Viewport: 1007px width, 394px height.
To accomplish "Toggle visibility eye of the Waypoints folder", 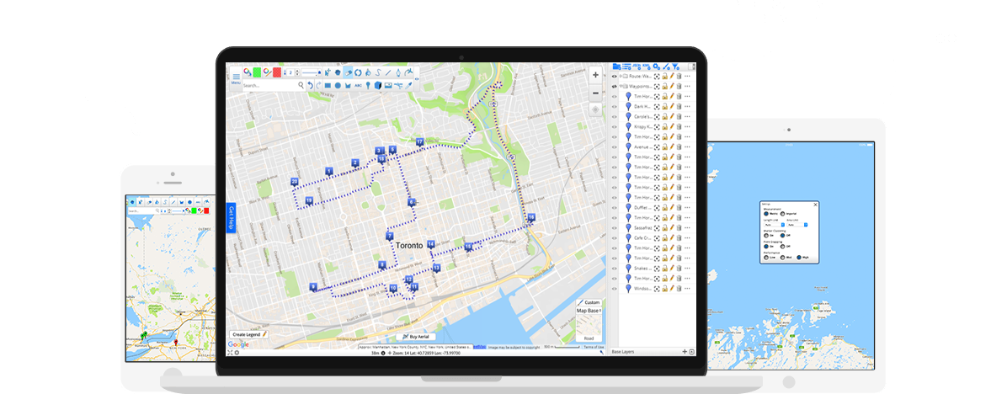I will (615, 86).
